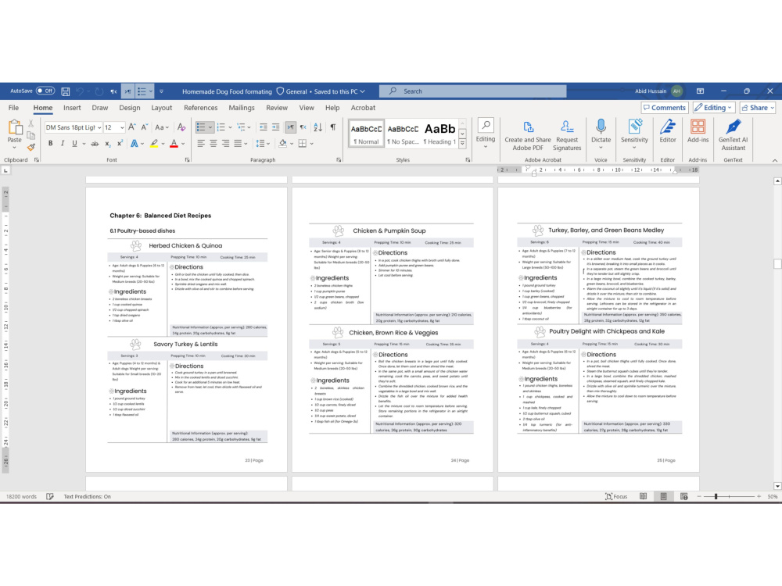Viewport: 782px width, 586px height.
Task: Toggle Show/Hide paragraph marks
Action: coord(332,127)
